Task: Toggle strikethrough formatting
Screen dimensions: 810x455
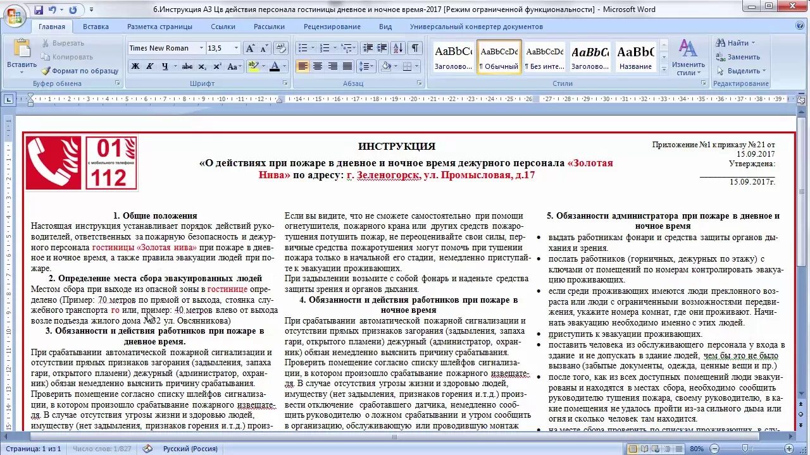Action: pos(187,66)
